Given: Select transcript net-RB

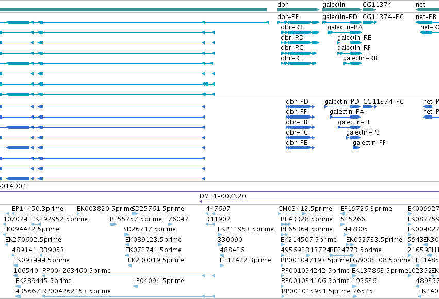Looking at the screenshot, I should (426, 17).
